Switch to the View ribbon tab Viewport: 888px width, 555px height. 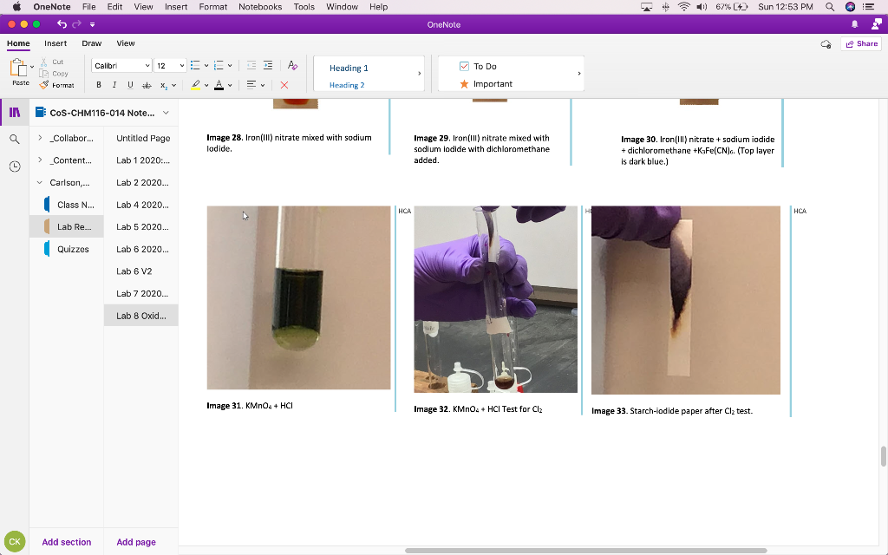click(126, 43)
